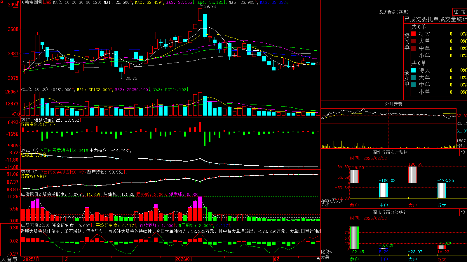Click the MA(5,10,20,30,60,120) indicator label

77,2
